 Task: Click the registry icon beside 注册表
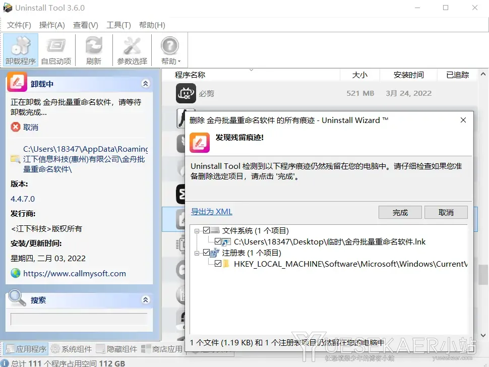coord(215,253)
